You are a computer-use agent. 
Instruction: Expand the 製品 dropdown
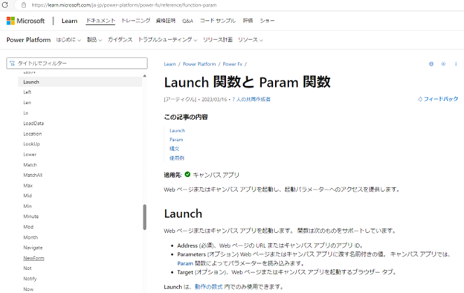pyautogui.click(x=94, y=39)
